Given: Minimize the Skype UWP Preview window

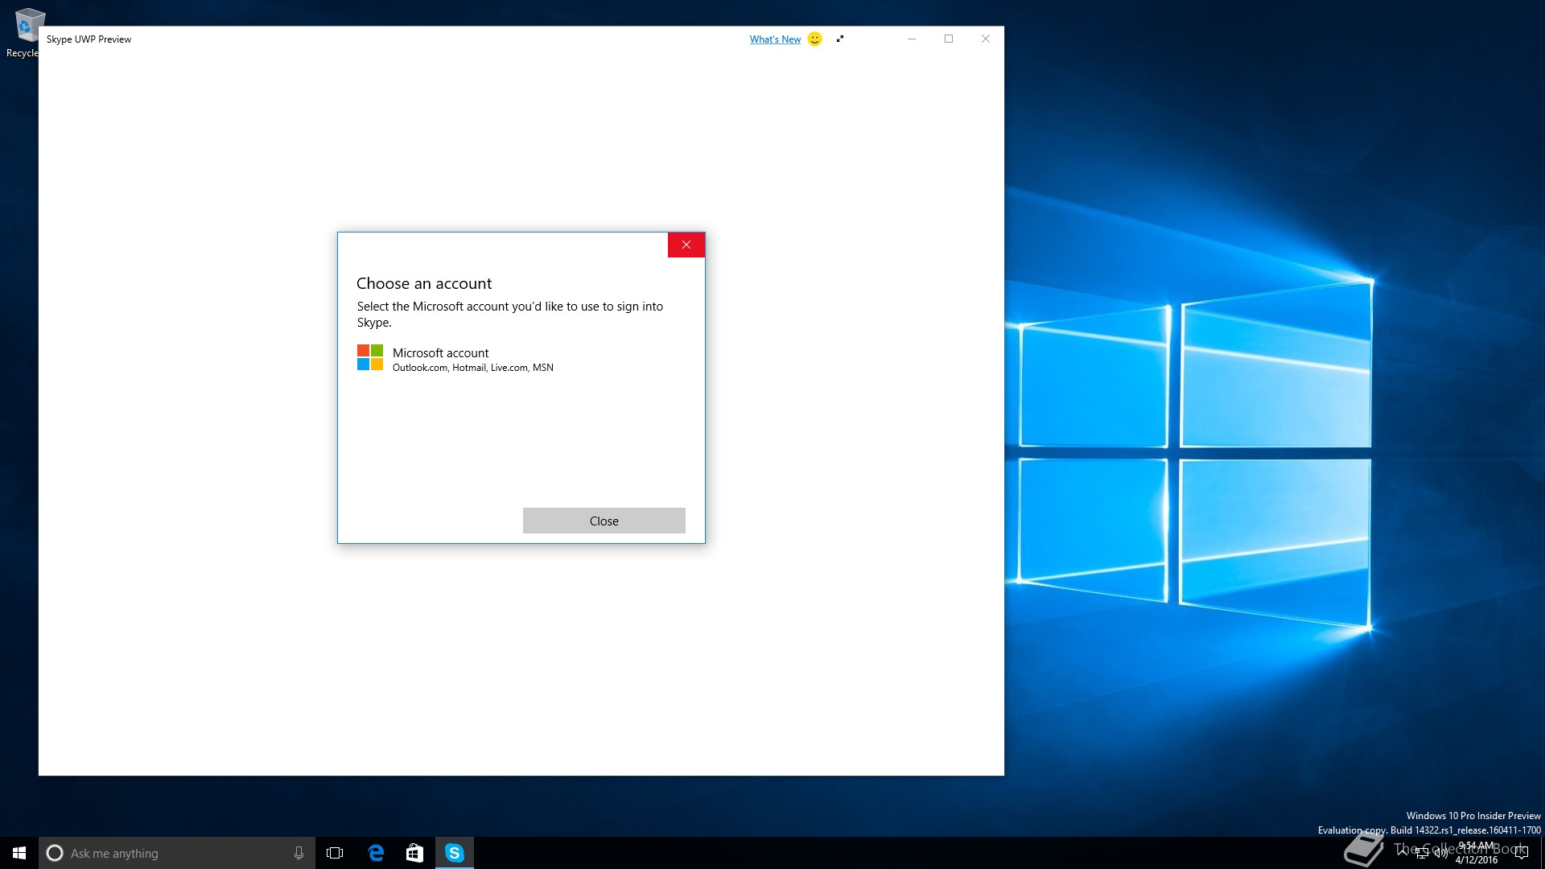Looking at the screenshot, I should pos(912,39).
